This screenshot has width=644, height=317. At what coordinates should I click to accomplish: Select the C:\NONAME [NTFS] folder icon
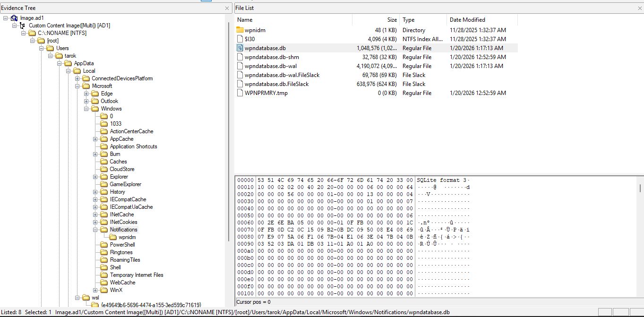pyautogui.click(x=32, y=33)
